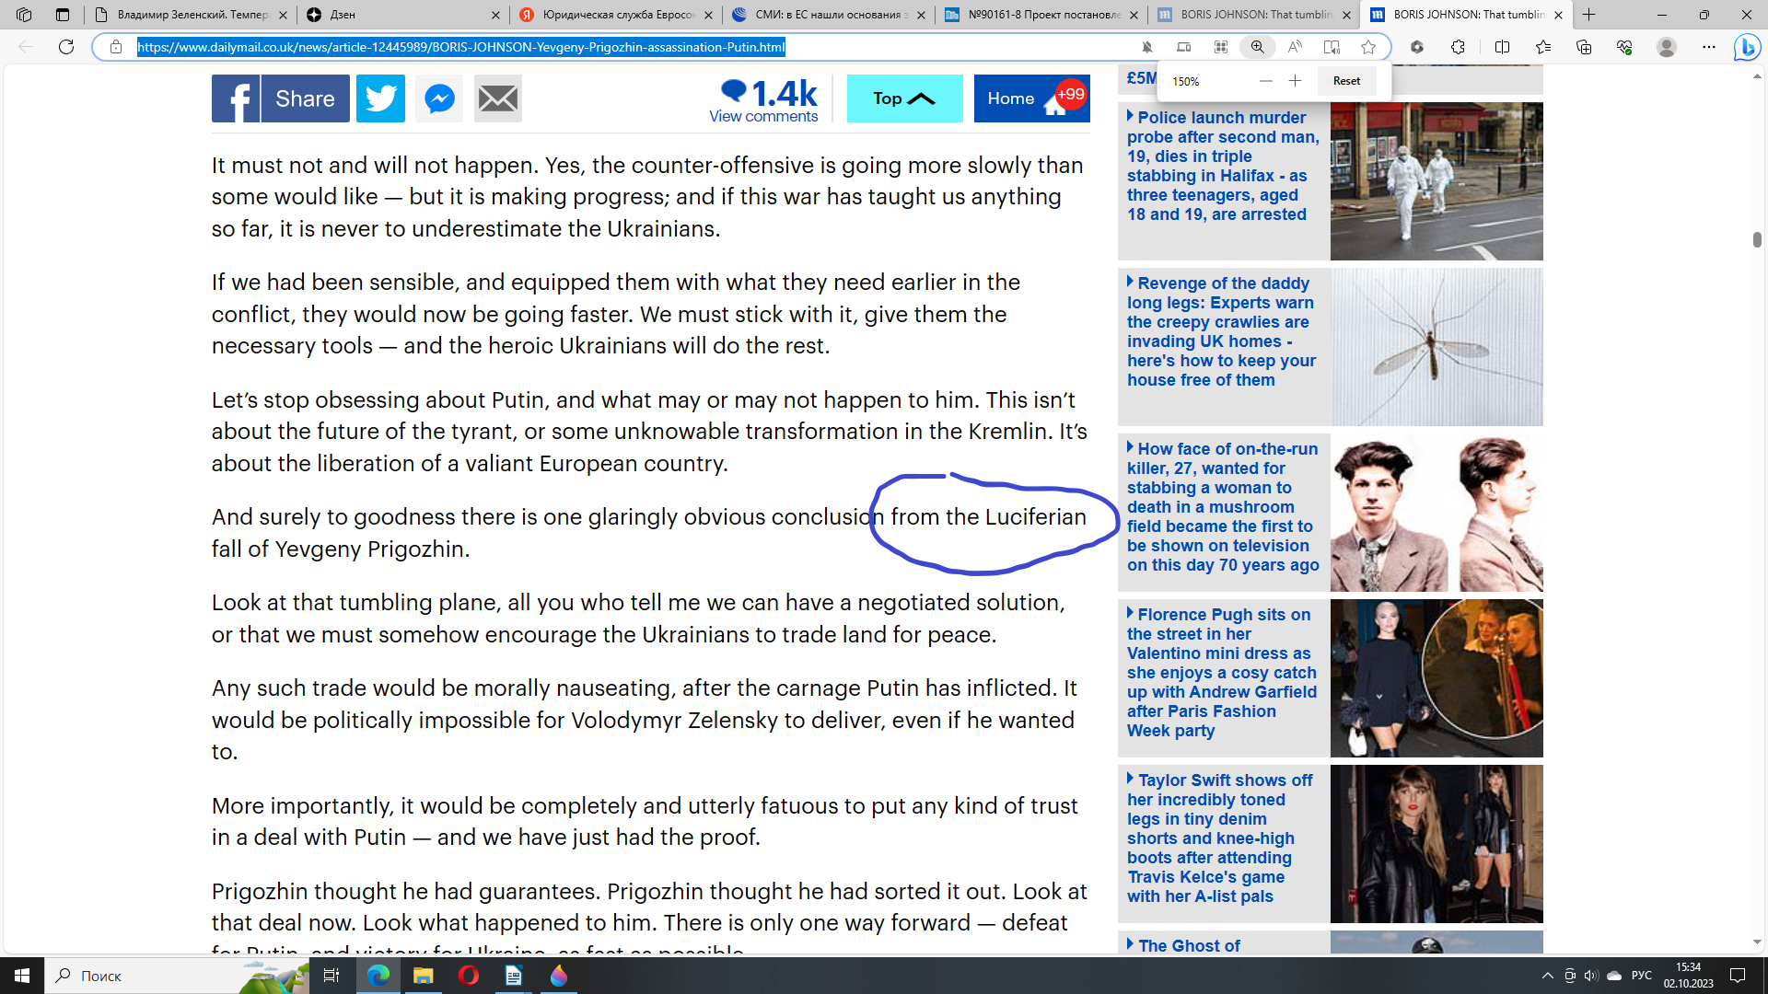Image resolution: width=1768 pixels, height=994 pixels.
Task: Close the Дзен tab
Action: coord(495,15)
